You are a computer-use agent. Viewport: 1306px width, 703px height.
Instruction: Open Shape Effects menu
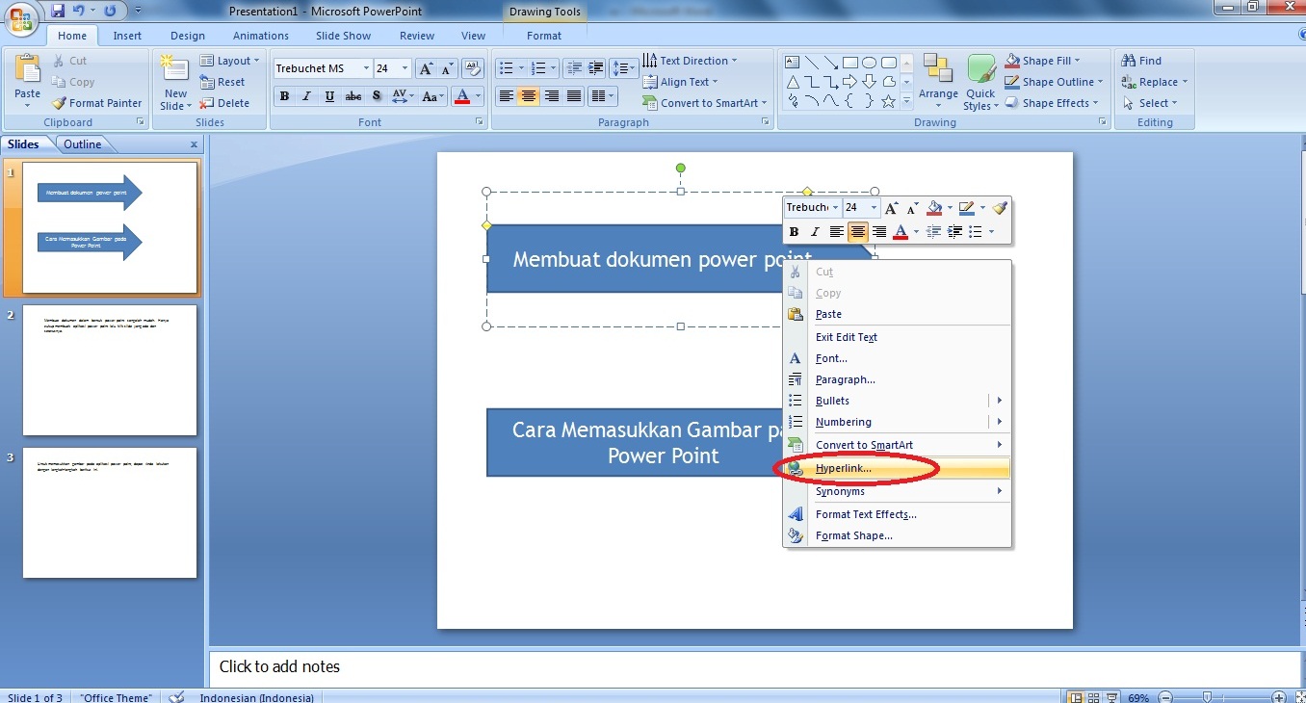pos(1050,103)
